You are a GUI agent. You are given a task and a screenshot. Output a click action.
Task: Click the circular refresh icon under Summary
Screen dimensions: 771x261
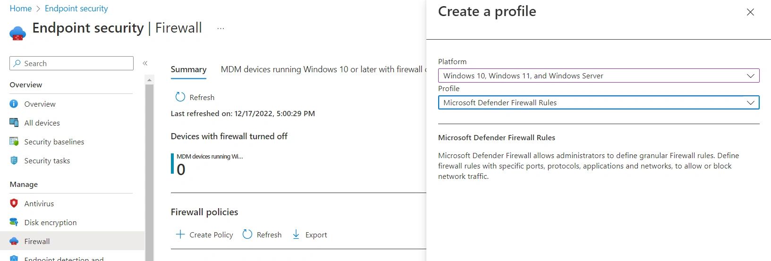pyautogui.click(x=180, y=97)
